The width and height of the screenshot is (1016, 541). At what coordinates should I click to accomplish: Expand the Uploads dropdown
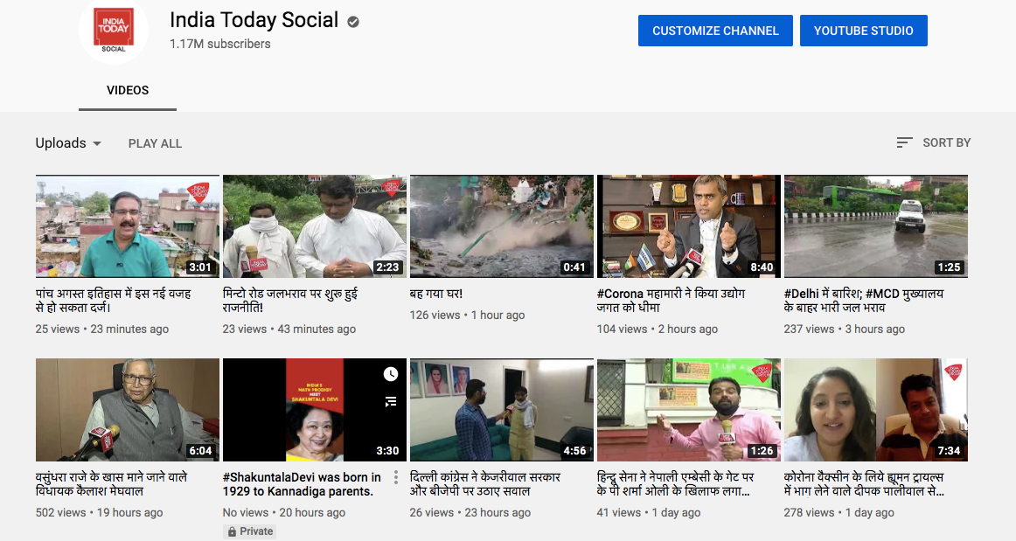click(x=68, y=143)
